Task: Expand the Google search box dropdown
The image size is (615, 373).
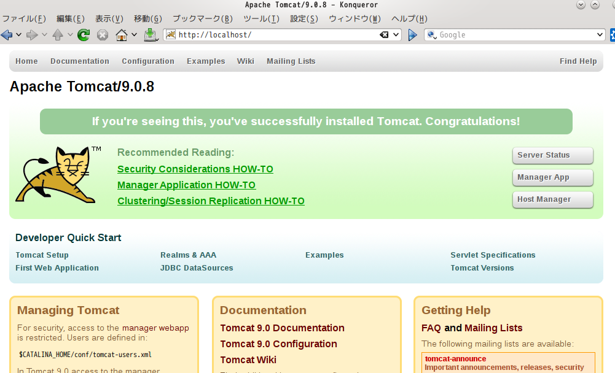Action: pyautogui.click(x=600, y=34)
